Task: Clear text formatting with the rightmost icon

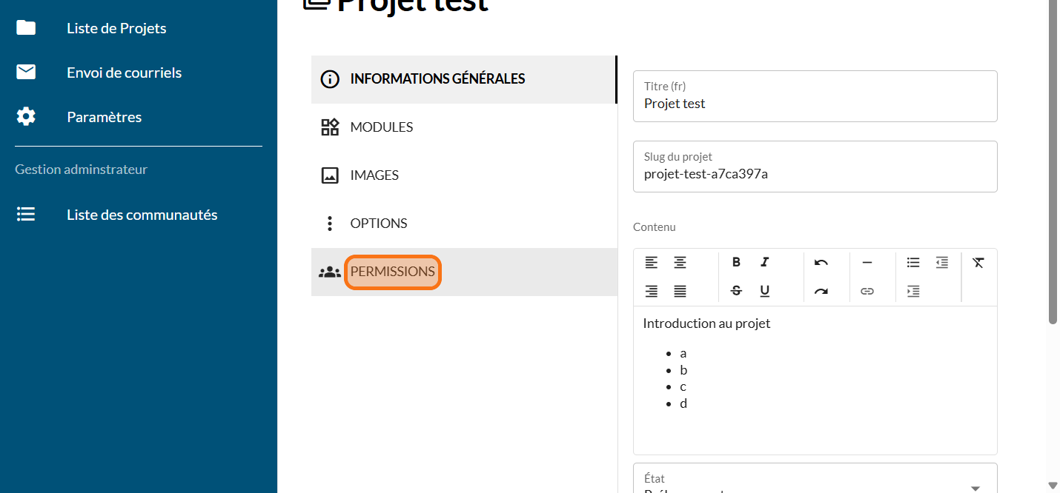Action: click(x=978, y=262)
